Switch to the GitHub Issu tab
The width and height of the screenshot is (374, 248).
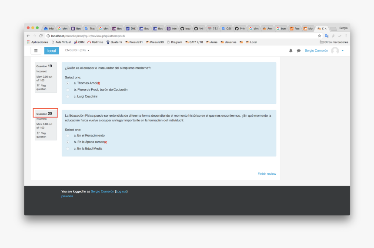tap(185, 29)
